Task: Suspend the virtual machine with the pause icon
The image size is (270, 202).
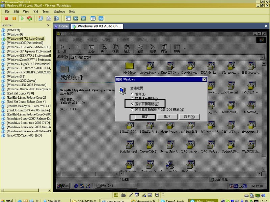Action: click(x=14, y=19)
